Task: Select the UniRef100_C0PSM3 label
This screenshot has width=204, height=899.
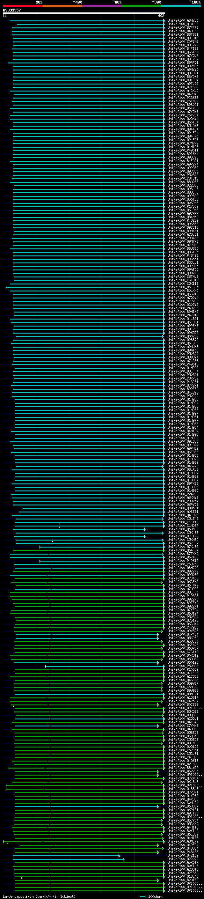Action: (183, 41)
